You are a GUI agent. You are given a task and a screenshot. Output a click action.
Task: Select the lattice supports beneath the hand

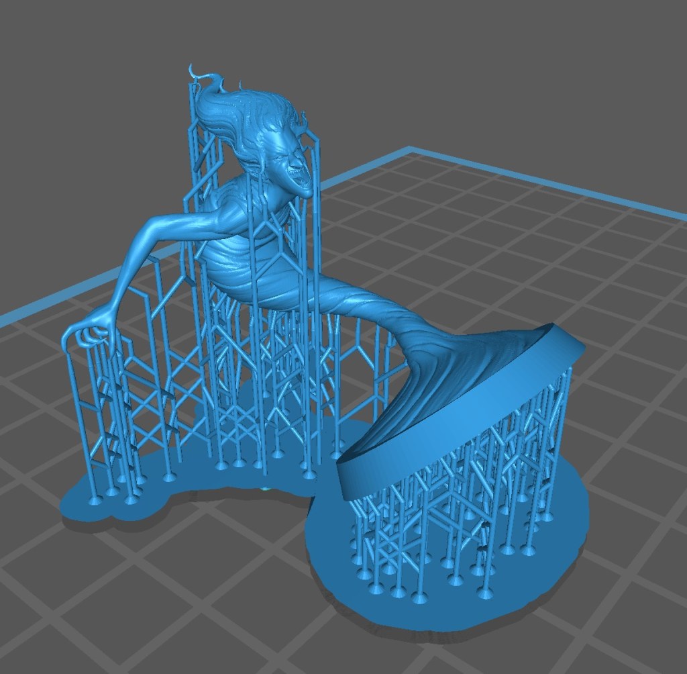click(107, 416)
